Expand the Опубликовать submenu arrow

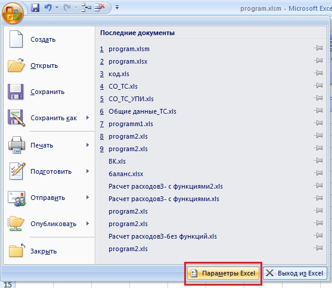(x=88, y=224)
